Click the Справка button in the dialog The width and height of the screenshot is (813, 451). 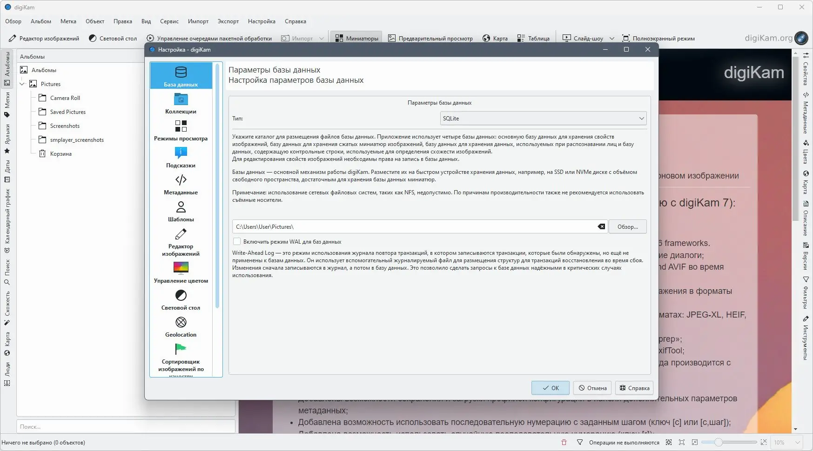[x=634, y=388]
